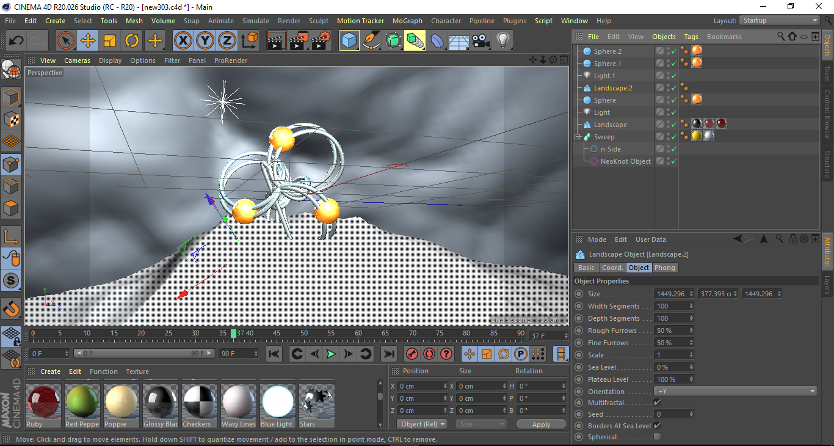Click the Spline Pen icon
Image resolution: width=834 pixels, height=446 pixels.
pos(371,41)
